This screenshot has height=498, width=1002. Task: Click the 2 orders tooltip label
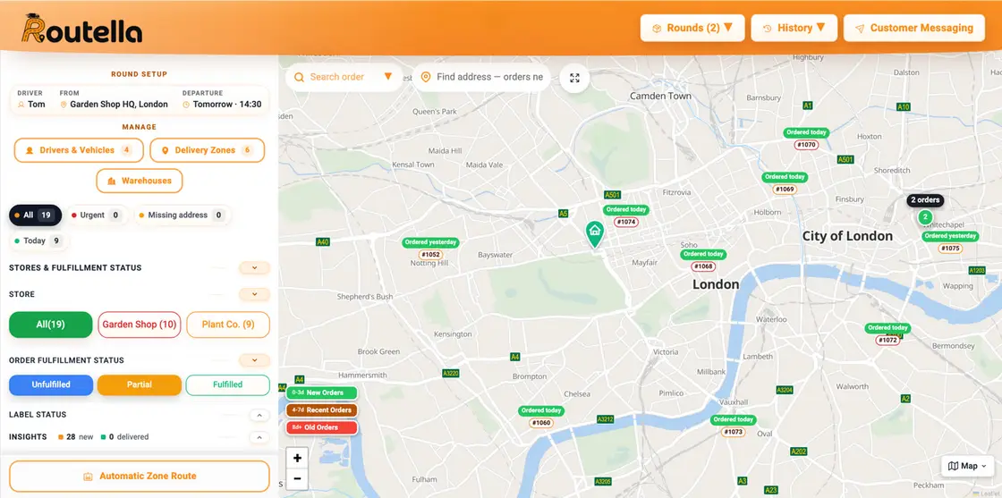click(x=925, y=200)
